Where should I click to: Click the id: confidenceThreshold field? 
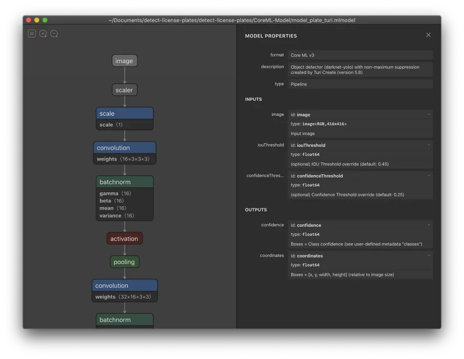pyautogui.click(x=360, y=176)
